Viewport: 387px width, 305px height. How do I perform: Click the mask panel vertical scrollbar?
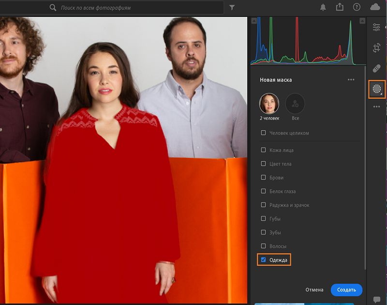365,168
